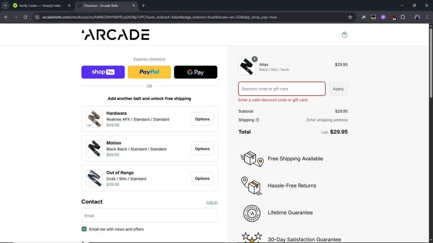
Task: Click 'Add another belt and unlock free shipping'
Action: pos(149,98)
